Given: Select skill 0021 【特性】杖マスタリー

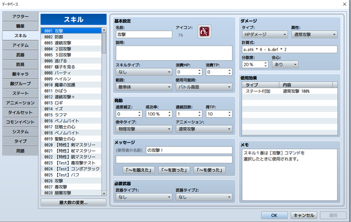Looking at the screenshot, I should coord(71,151).
